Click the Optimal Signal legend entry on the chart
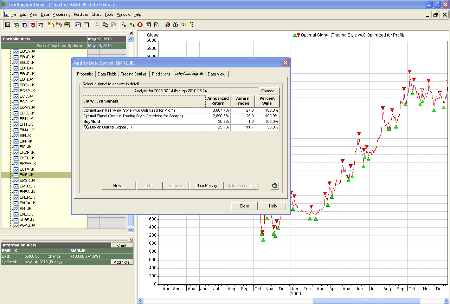Viewport: 450px width, 304px height. [348, 35]
